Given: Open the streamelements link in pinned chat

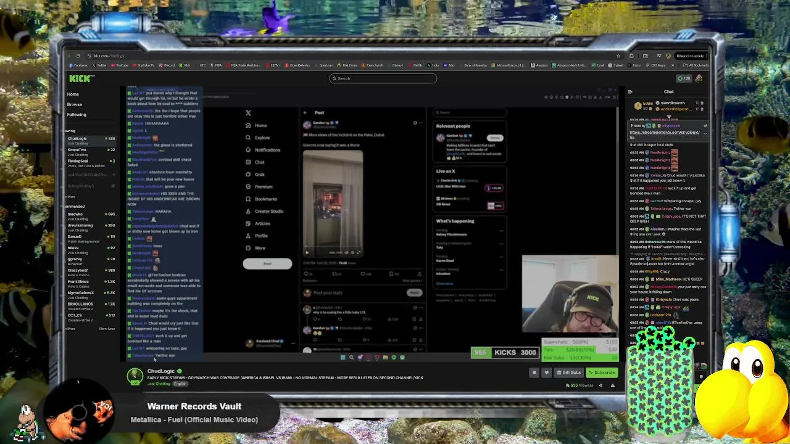Looking at the screenshot, I should pos(665,134).
